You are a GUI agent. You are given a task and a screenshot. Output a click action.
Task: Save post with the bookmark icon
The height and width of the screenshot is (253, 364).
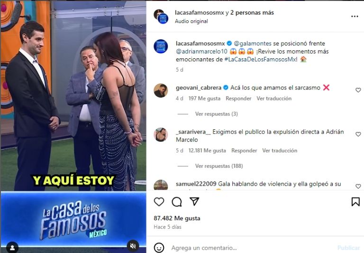(x=355, y=202)
